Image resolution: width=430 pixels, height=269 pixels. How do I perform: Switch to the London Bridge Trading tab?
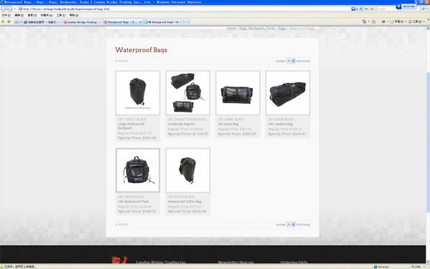82,22
